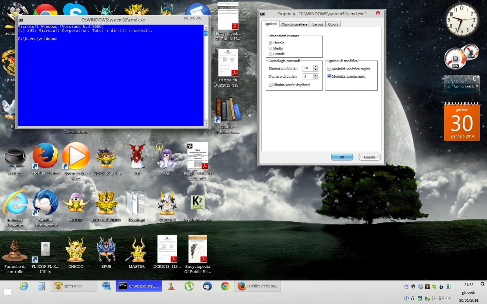Click the network tray icon
The width and height of the screenshot is (487, 304).
point(441,298)
